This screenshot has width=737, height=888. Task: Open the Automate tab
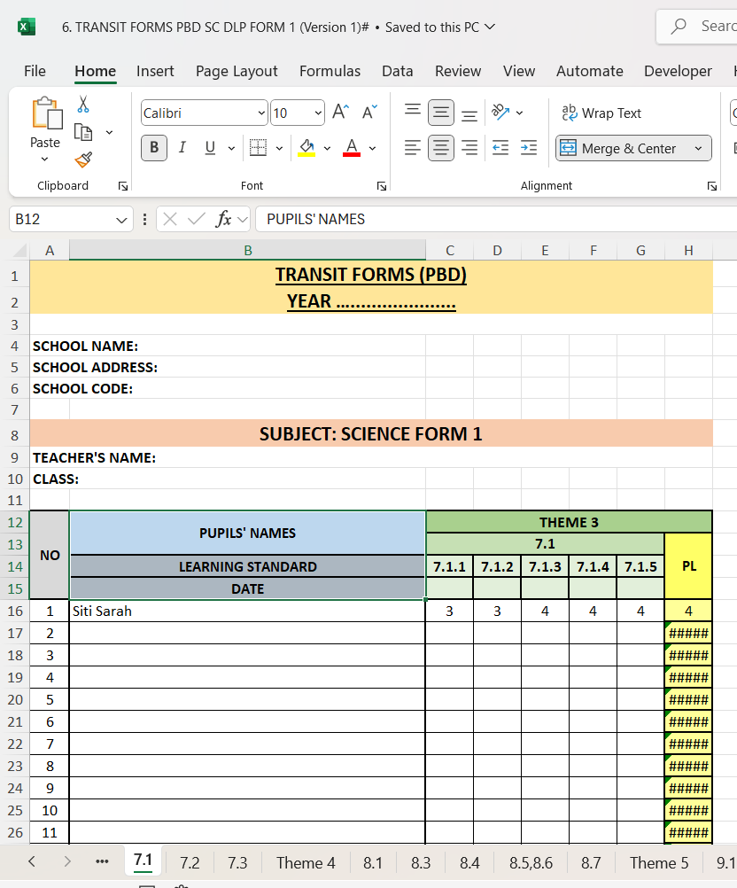pos(590,72)
